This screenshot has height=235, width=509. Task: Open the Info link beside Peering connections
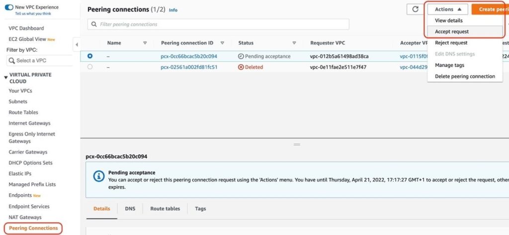[x=173, y=10]
